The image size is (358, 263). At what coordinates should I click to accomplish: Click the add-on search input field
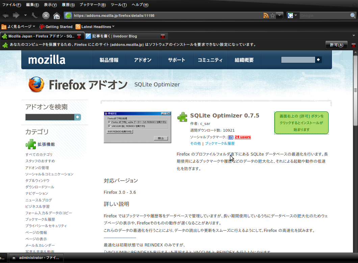[50, 117]
